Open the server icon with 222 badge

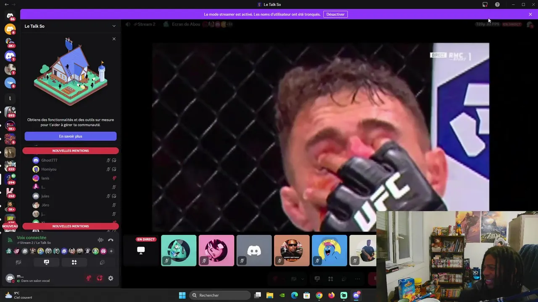pyautogui.click(x=10, y=166)
